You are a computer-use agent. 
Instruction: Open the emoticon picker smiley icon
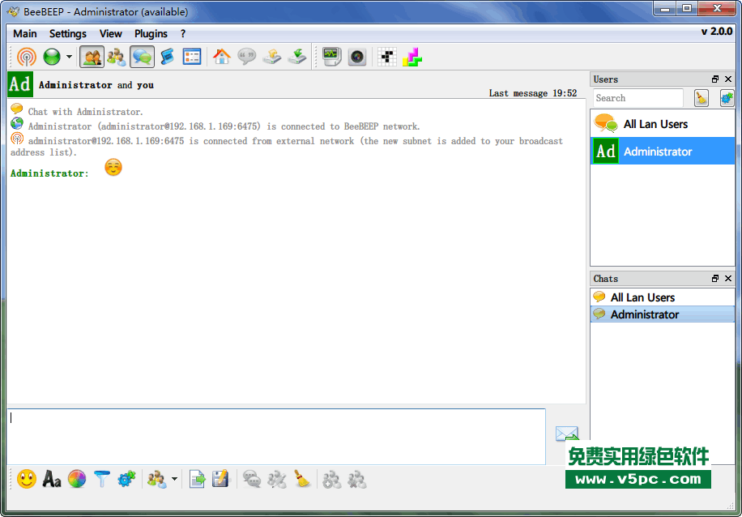[27, 479]
